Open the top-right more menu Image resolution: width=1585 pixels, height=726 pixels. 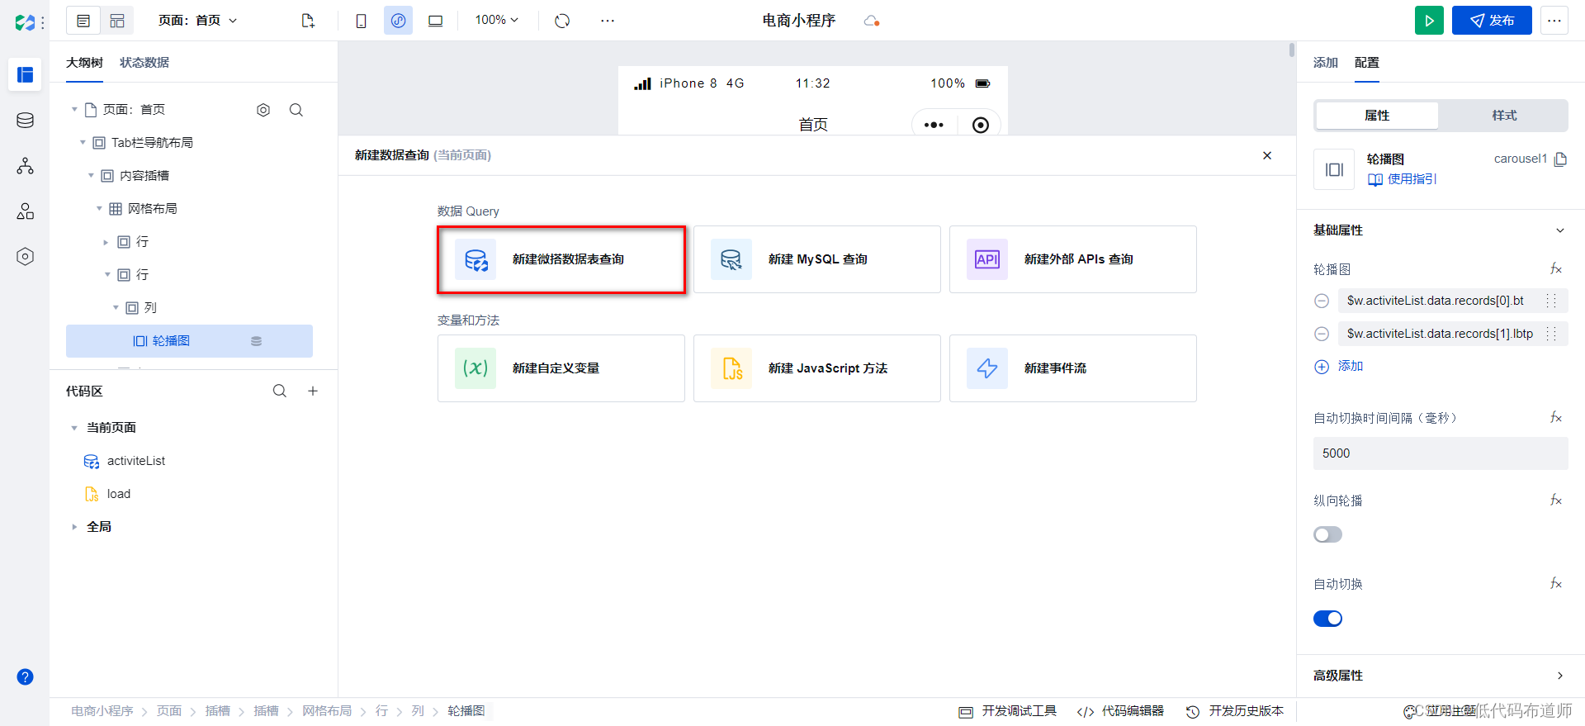coord(1554,21)
